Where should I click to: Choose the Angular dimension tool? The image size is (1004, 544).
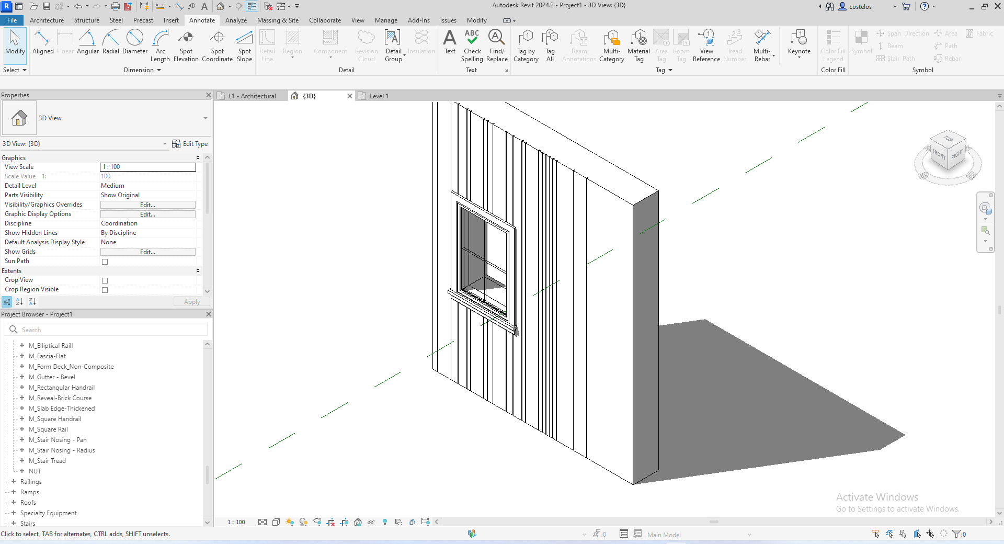pos(88,42)
